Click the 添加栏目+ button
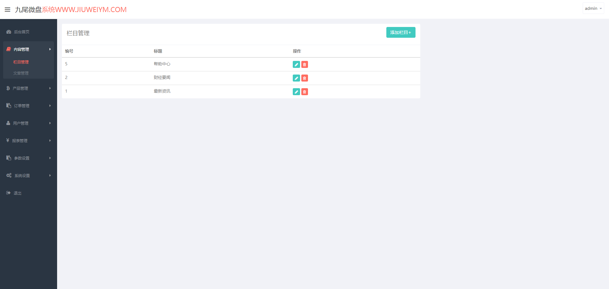Screen dimensions: 609x289 click(401, 32)
